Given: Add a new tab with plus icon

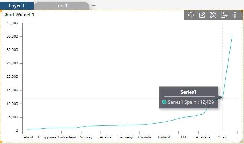Looking at the screenshot, I should tap(94, 6).
